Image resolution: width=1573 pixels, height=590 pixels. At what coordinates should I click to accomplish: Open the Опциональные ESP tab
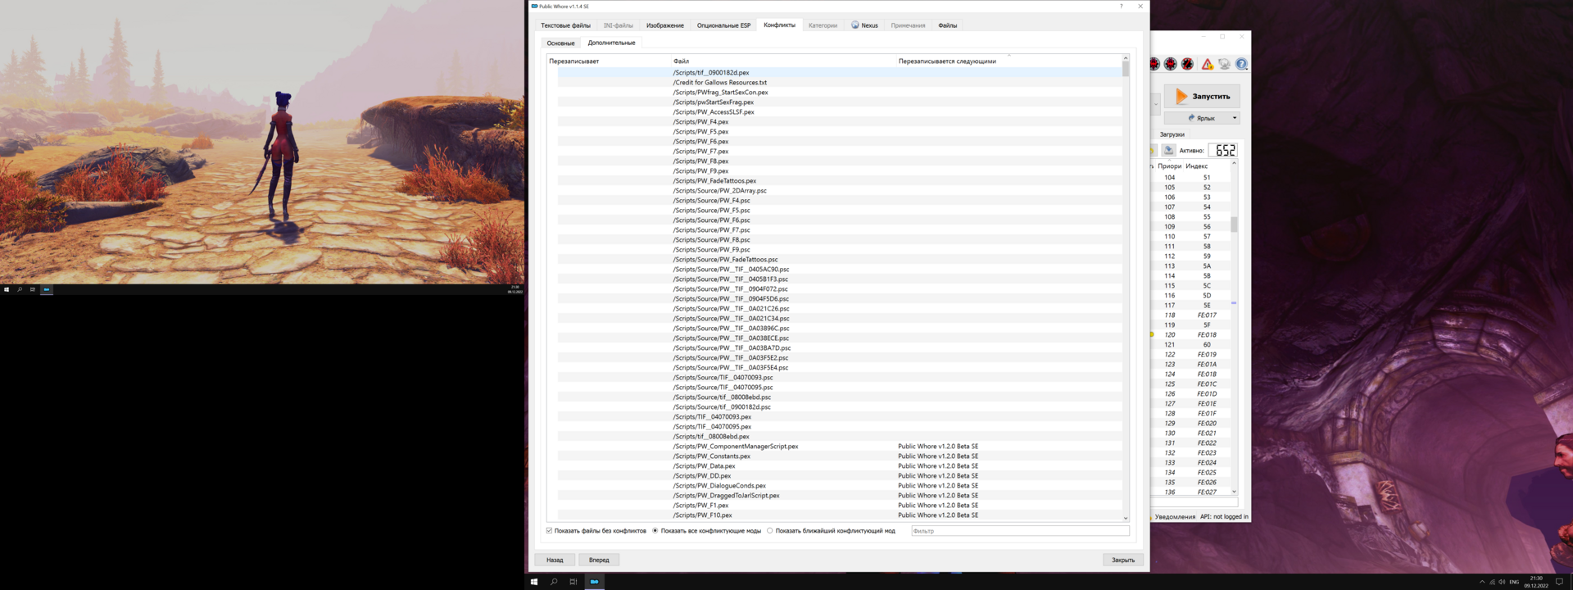coord(723,25)
